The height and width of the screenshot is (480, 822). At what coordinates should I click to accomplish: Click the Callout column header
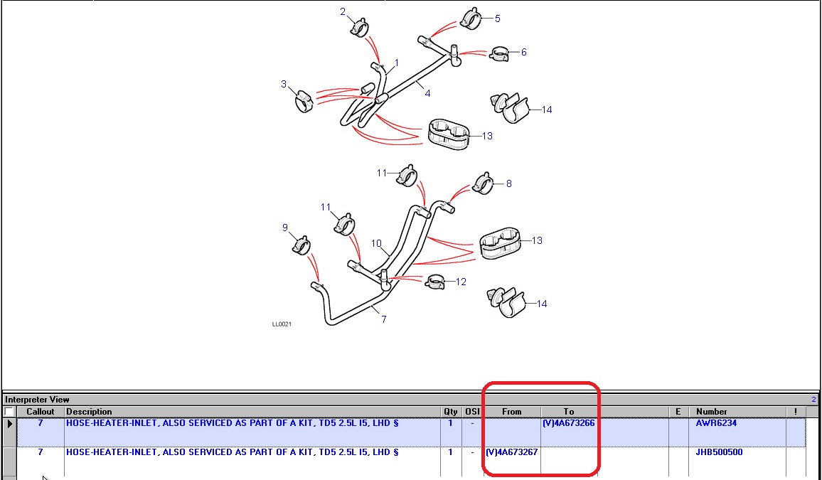coord(41,412)
